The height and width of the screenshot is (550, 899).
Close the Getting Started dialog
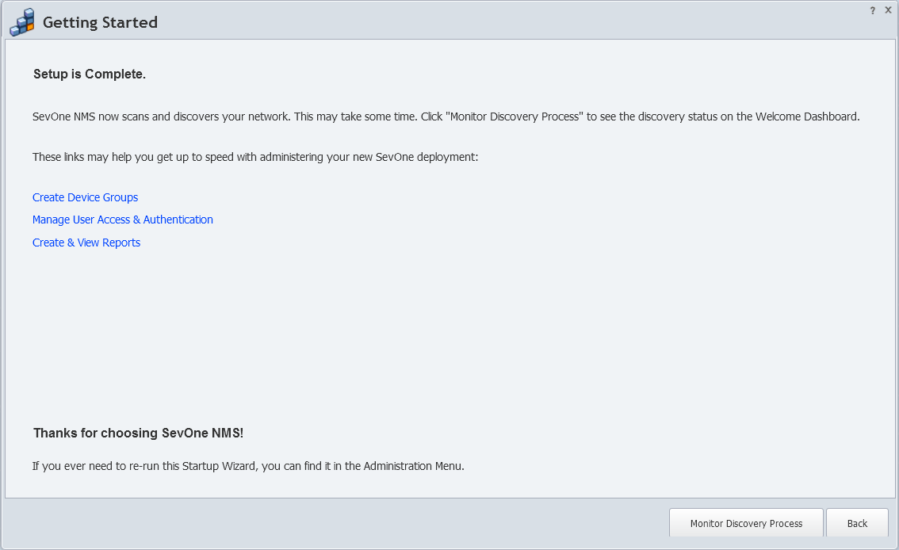pyautogui.click(x=888, y=10)
